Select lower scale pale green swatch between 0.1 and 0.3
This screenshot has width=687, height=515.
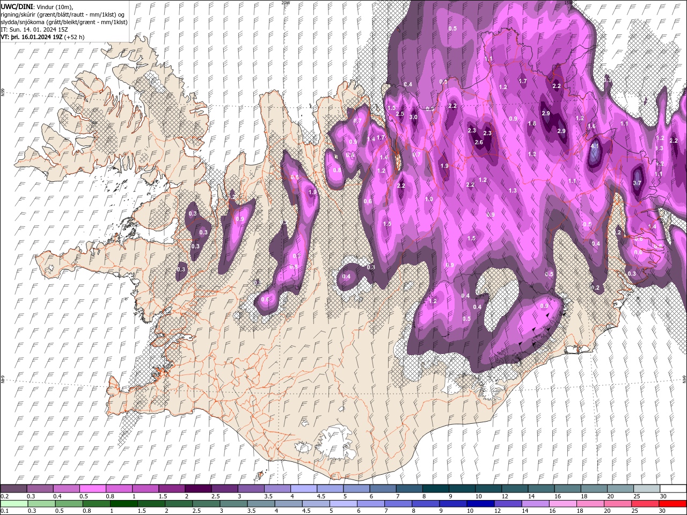pyautogui.click(x=13, y=503)
